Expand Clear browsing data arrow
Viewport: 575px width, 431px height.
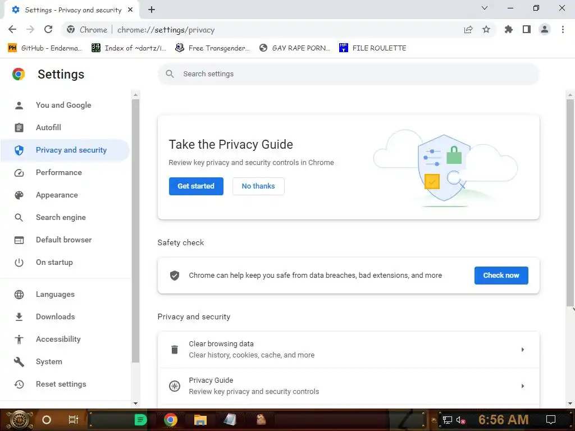click(523, 350)
